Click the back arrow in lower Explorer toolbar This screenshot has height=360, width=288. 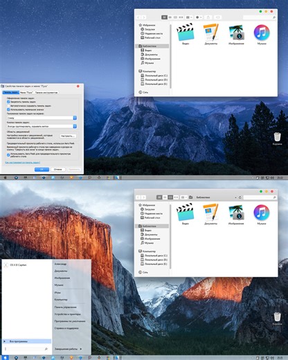coord(138,197)
